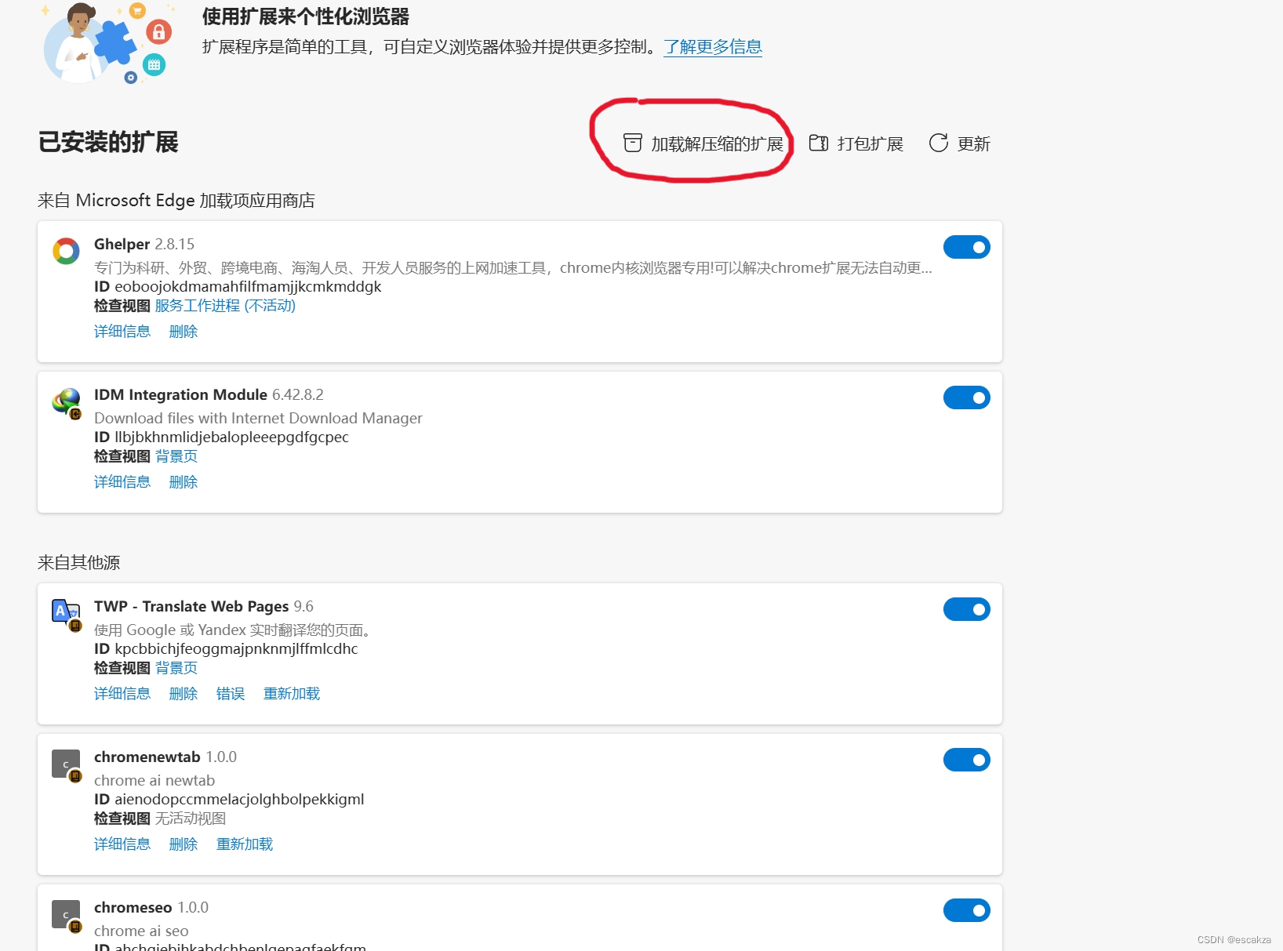Click the Ghelper ID eoboojokdmamahfilfmamjjkcmkmddgk
Screen dimensions: 1283x951
[248, 287]
